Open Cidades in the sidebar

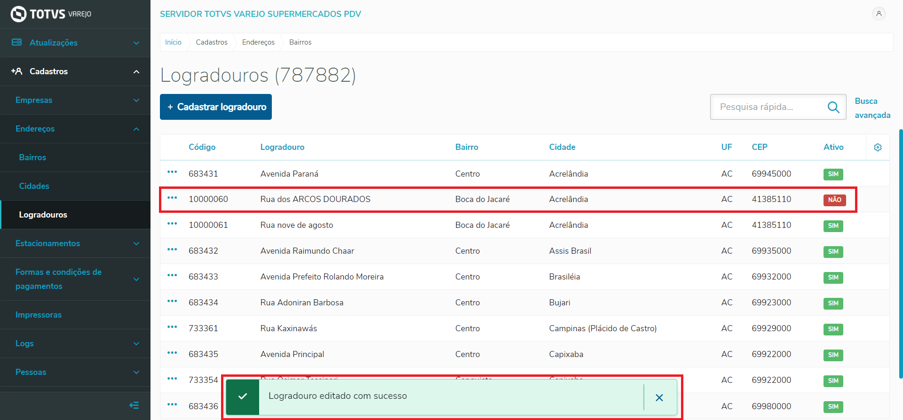34,186
